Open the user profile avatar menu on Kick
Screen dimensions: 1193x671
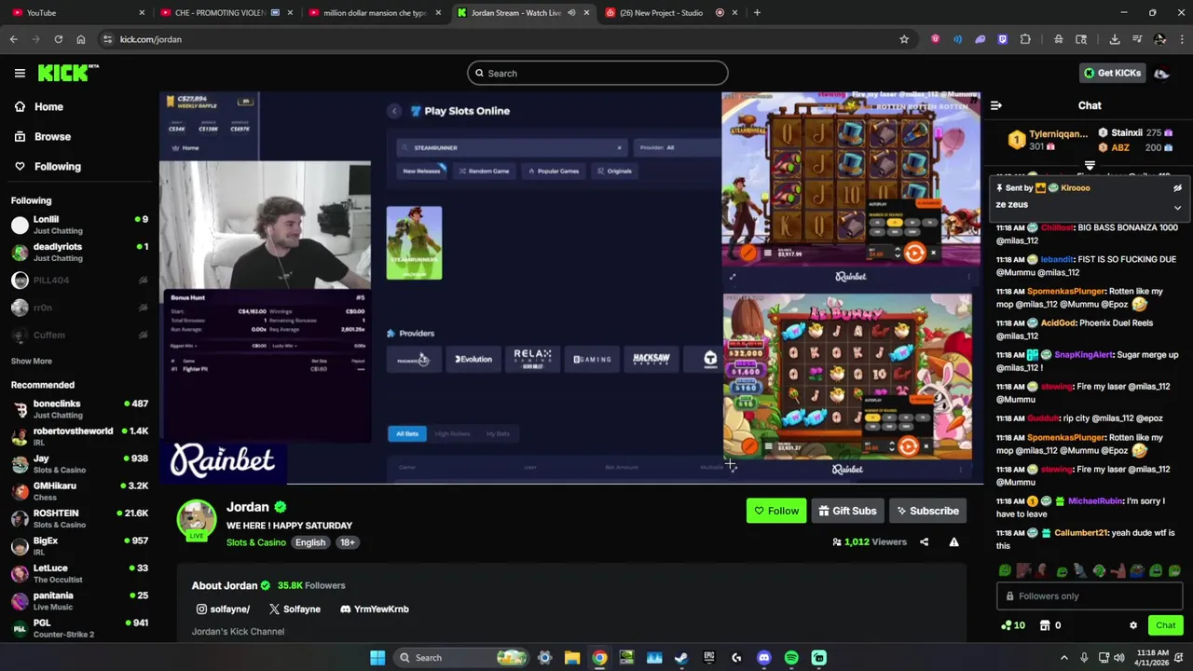pyautogui.click(x=1162, y=73)
